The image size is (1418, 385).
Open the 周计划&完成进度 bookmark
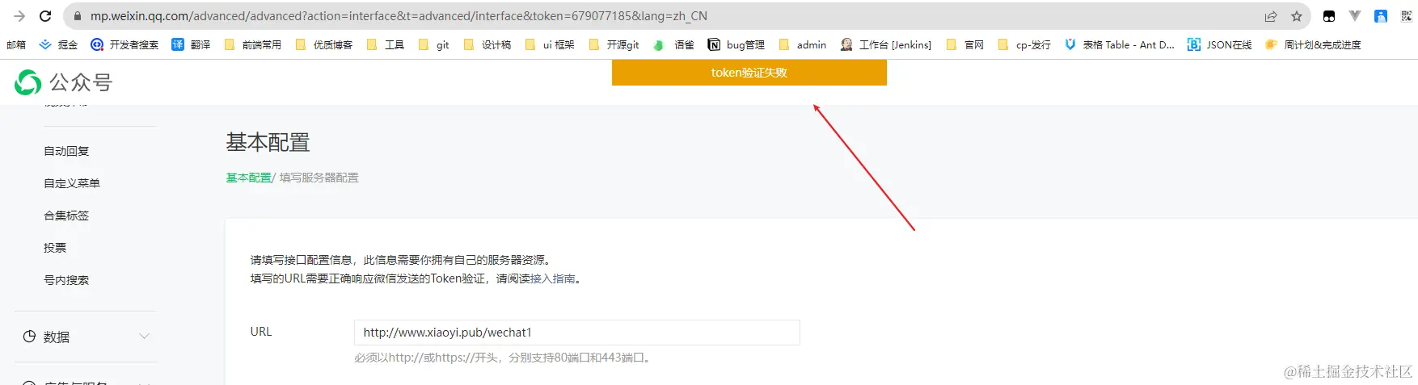pos(1313,45)
